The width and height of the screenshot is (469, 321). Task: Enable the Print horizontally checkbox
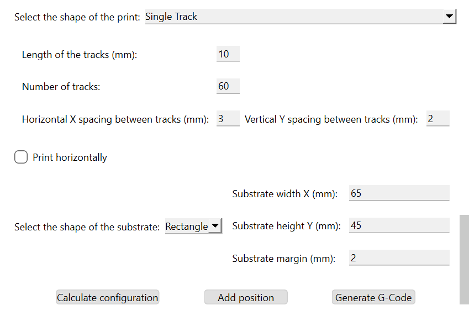20,157
